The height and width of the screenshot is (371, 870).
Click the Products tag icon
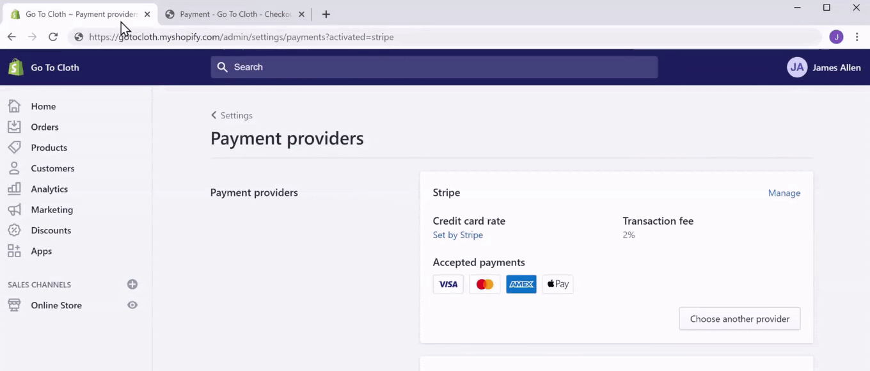coord(14,147)
